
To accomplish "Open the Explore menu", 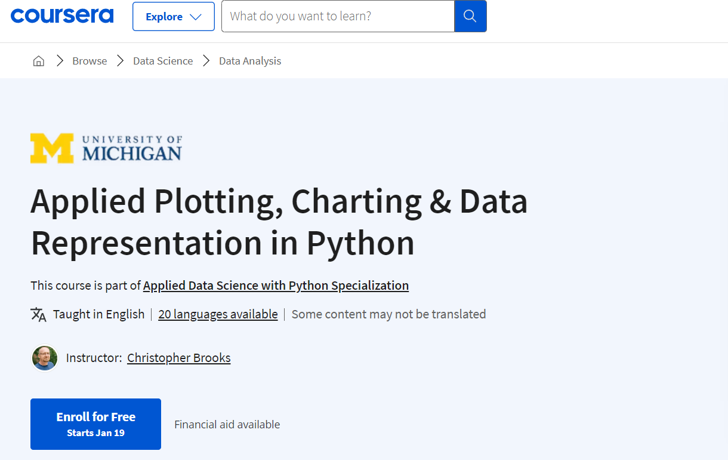I will 173,16.
